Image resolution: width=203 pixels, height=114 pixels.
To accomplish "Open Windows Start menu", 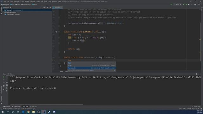I will (x=3, y=112).
